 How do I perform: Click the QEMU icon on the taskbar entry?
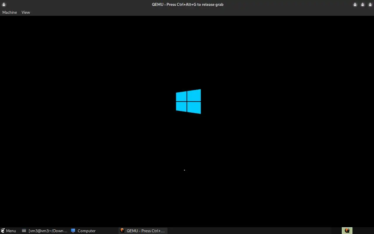click(x=122, y=231)
